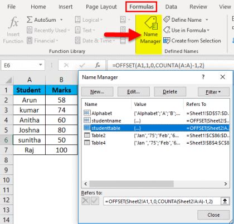Click the Delete button in Name Manager
Image resolution: width=234 pixels, height=224 pixels.
170,92
